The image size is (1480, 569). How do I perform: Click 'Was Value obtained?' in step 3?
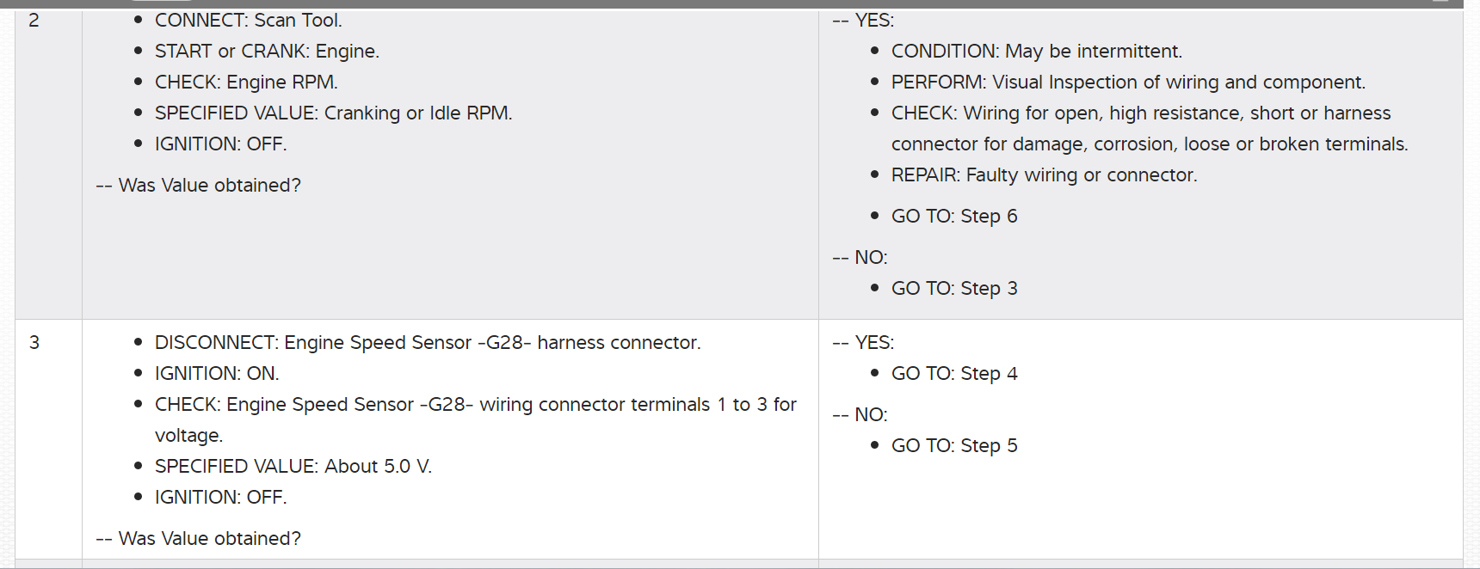(209, 539)
